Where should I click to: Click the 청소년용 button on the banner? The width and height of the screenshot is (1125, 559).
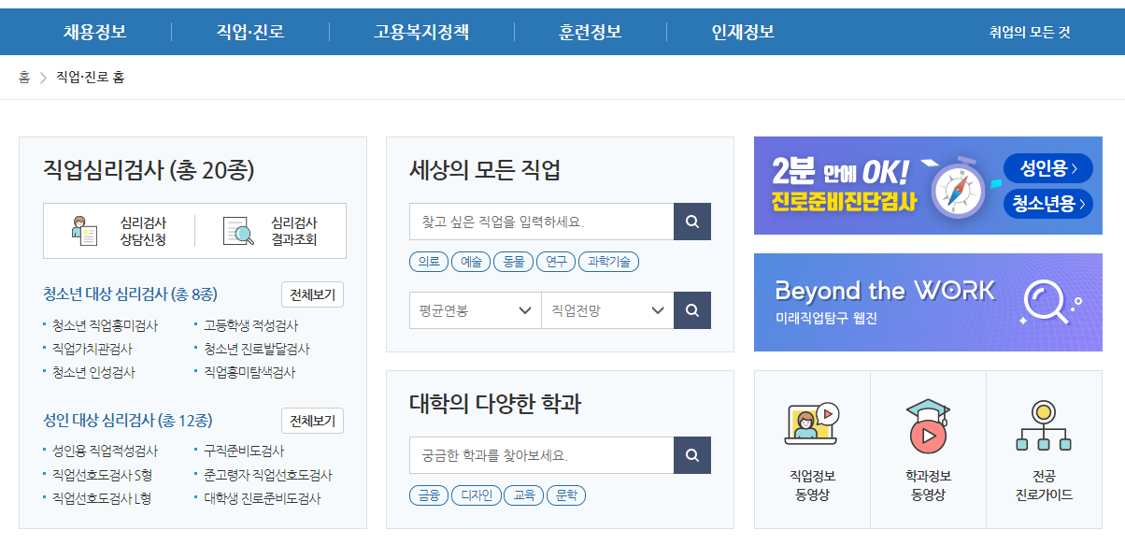[x=1047, y=205]
